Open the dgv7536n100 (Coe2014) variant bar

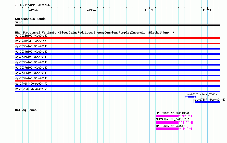click(117, 65)
